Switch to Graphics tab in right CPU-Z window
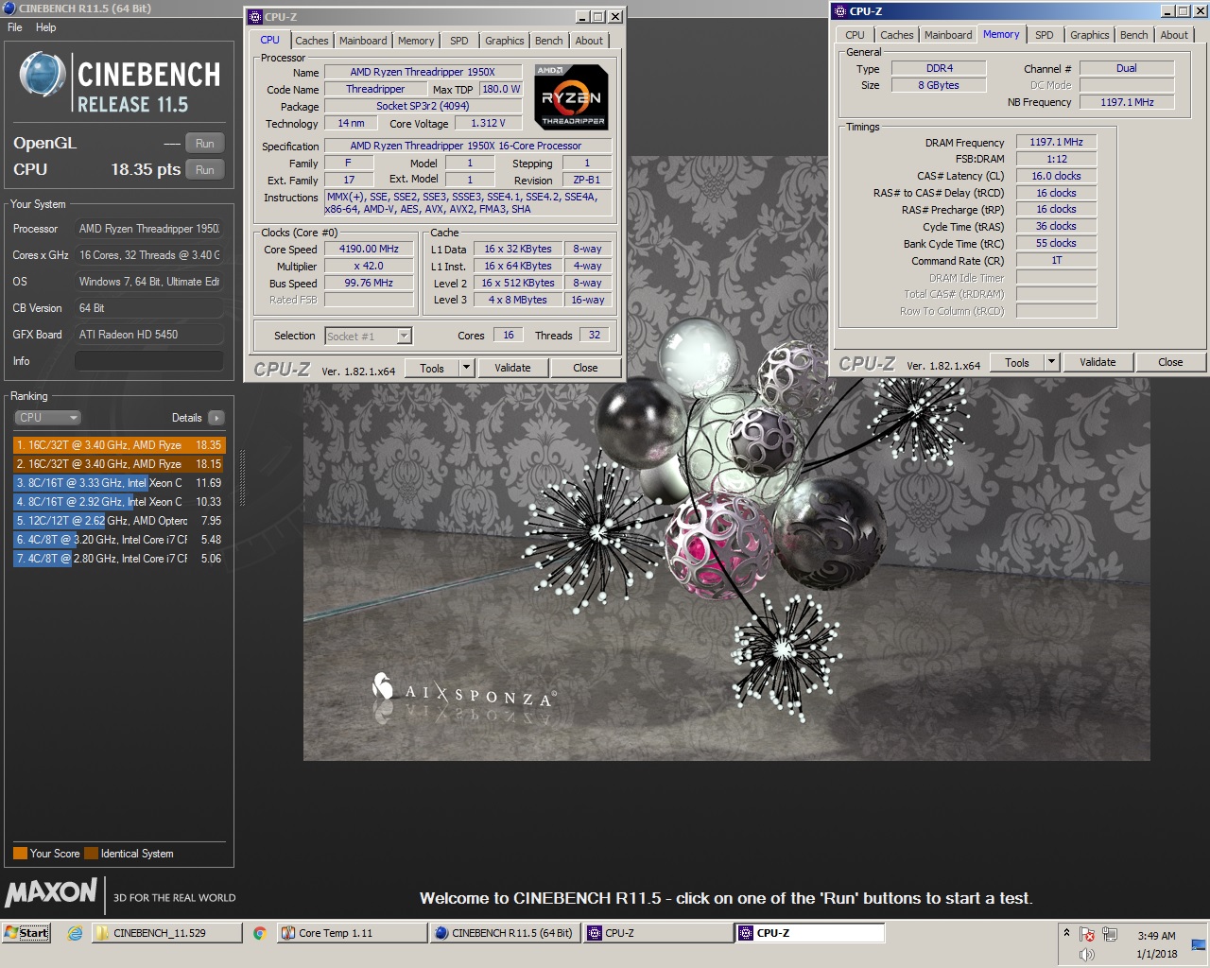1210x968 pixels. [x=1089, y=35]
